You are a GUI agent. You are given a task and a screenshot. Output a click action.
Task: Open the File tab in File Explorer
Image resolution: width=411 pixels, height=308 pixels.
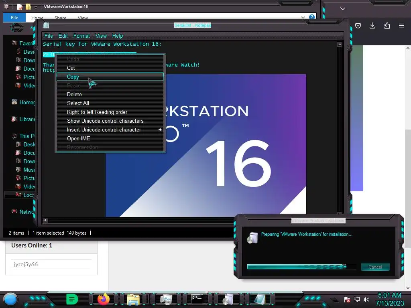(x=14, y=18)
